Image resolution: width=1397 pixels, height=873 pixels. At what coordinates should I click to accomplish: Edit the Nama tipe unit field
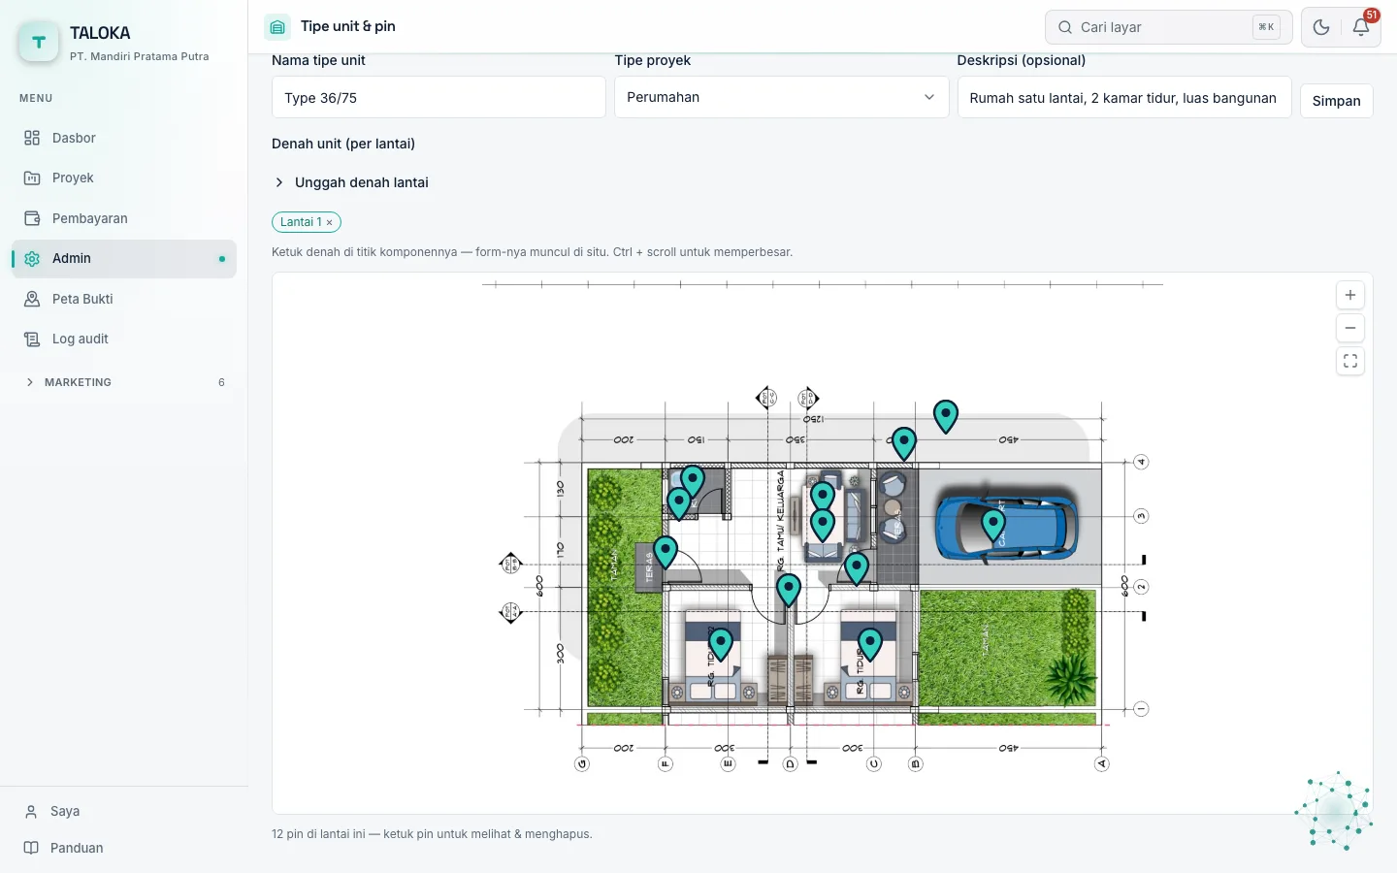[439, 98]
